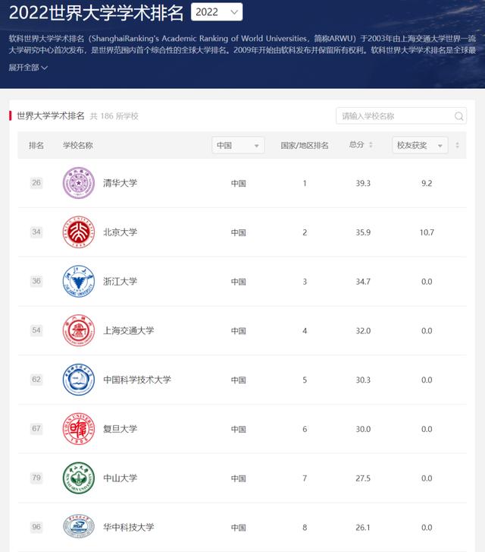Viewport: 485px width, 552px height.
Task: Click the Huazhong University logo
Action: coord(78,527)
